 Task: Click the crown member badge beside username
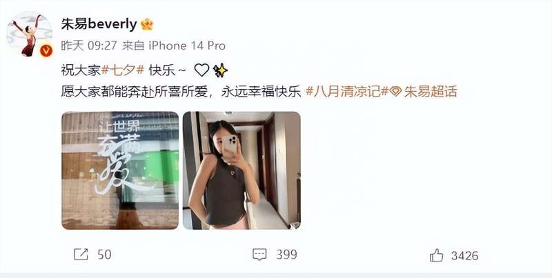[147, 24]
